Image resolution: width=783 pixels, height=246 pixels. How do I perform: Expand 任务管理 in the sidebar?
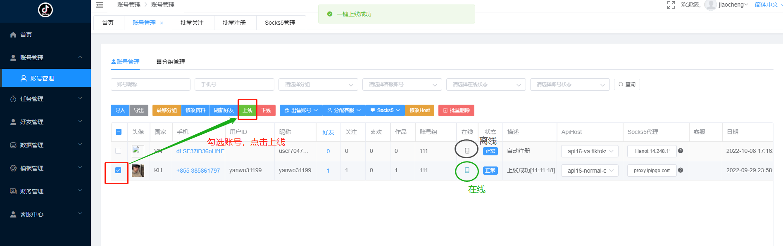click(45, 99)
